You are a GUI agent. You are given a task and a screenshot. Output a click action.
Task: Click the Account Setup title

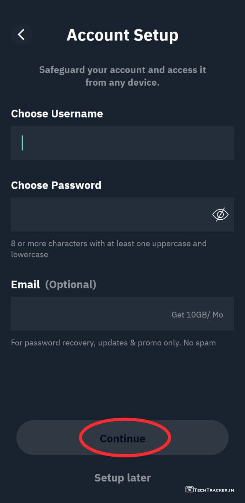(122, 35)
